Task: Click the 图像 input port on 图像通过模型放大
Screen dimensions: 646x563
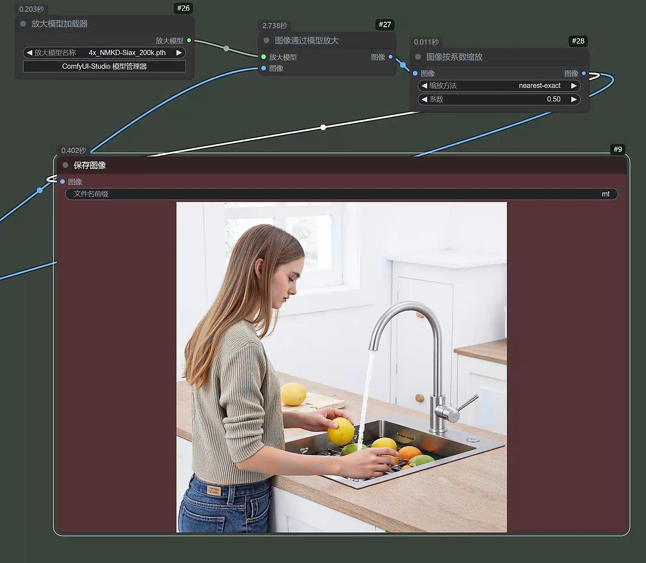Action: point(263,68)
